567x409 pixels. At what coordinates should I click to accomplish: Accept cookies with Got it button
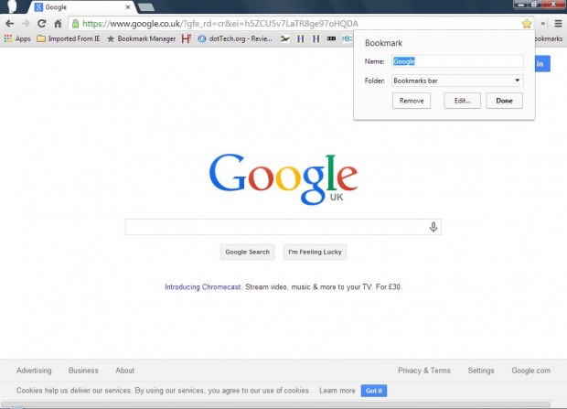tap(374, 391)
